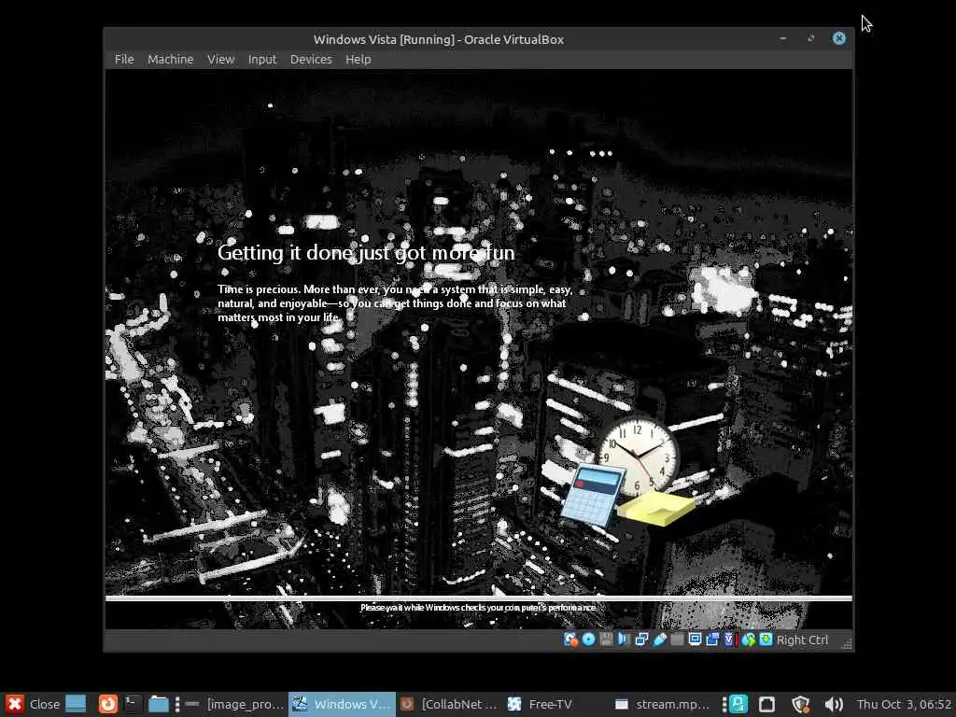Open the Help menu

pos(358,59)
